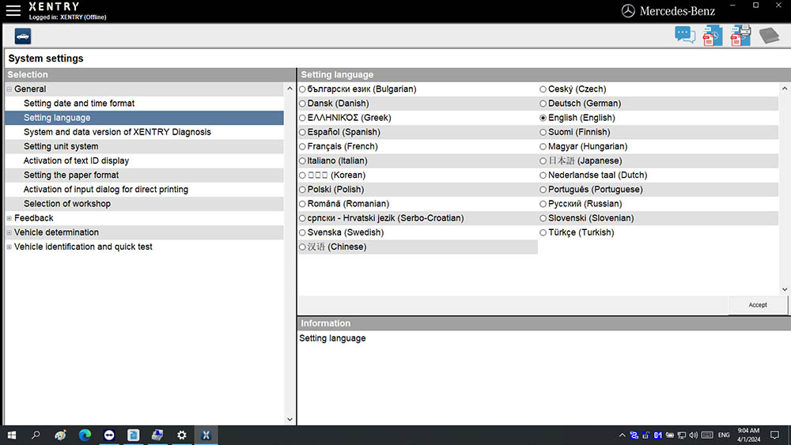The height and width of the screenshot is (445, 791).
Task: Select Polski (Polish) radio button
Action: [x=302, y=190]
